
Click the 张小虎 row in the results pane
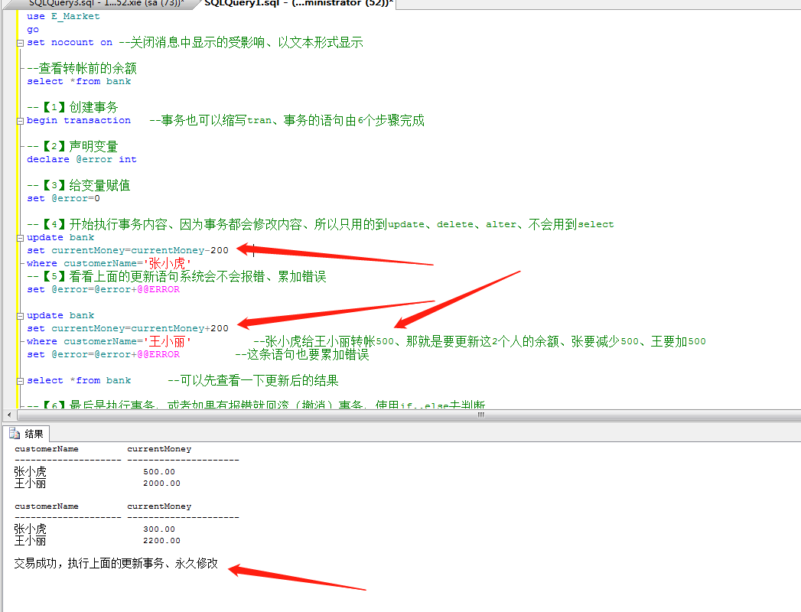pyautogui.click(x=31, y=472)
